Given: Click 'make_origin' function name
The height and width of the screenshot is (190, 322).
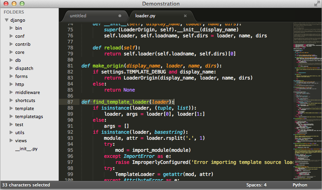Looking at the screenshot, I should pos(108,66).
